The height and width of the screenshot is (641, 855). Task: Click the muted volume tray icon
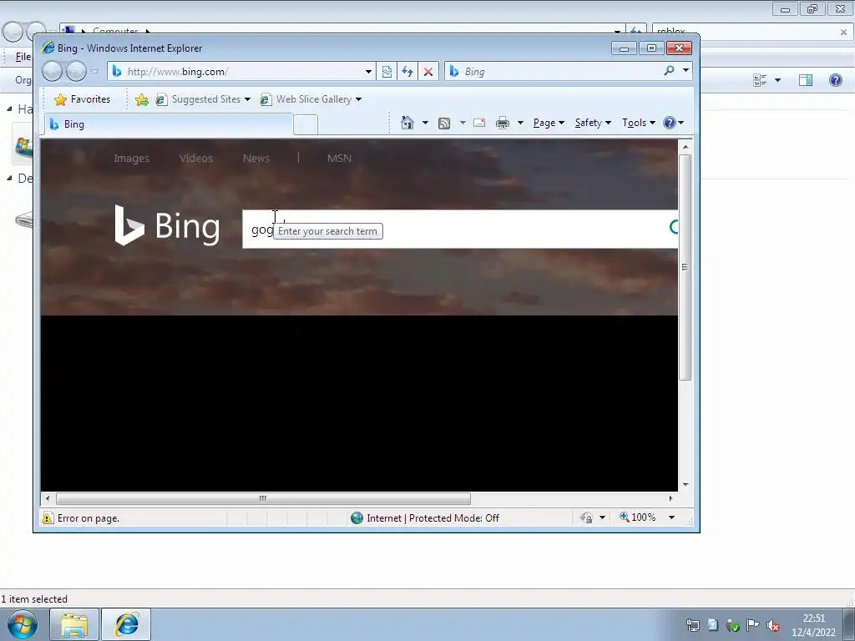click(x=772, y=625)
